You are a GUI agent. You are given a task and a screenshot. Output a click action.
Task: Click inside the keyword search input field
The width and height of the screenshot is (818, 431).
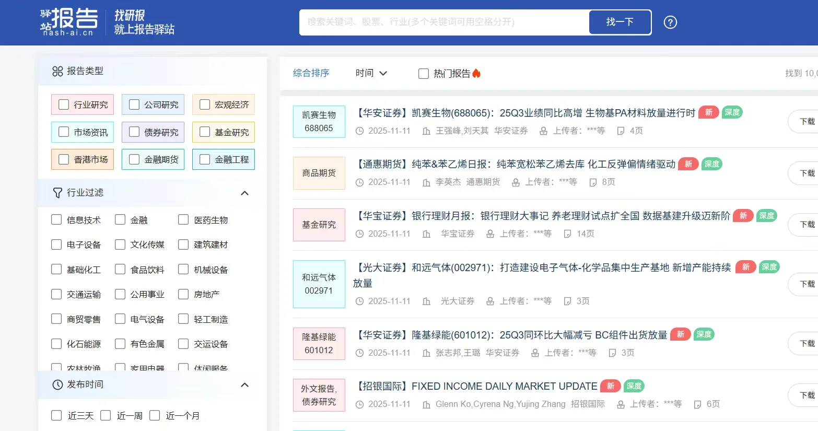444,22
